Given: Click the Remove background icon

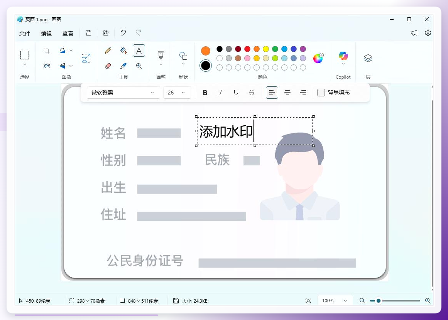Looking at the screenshot, I should click(47, 66).
